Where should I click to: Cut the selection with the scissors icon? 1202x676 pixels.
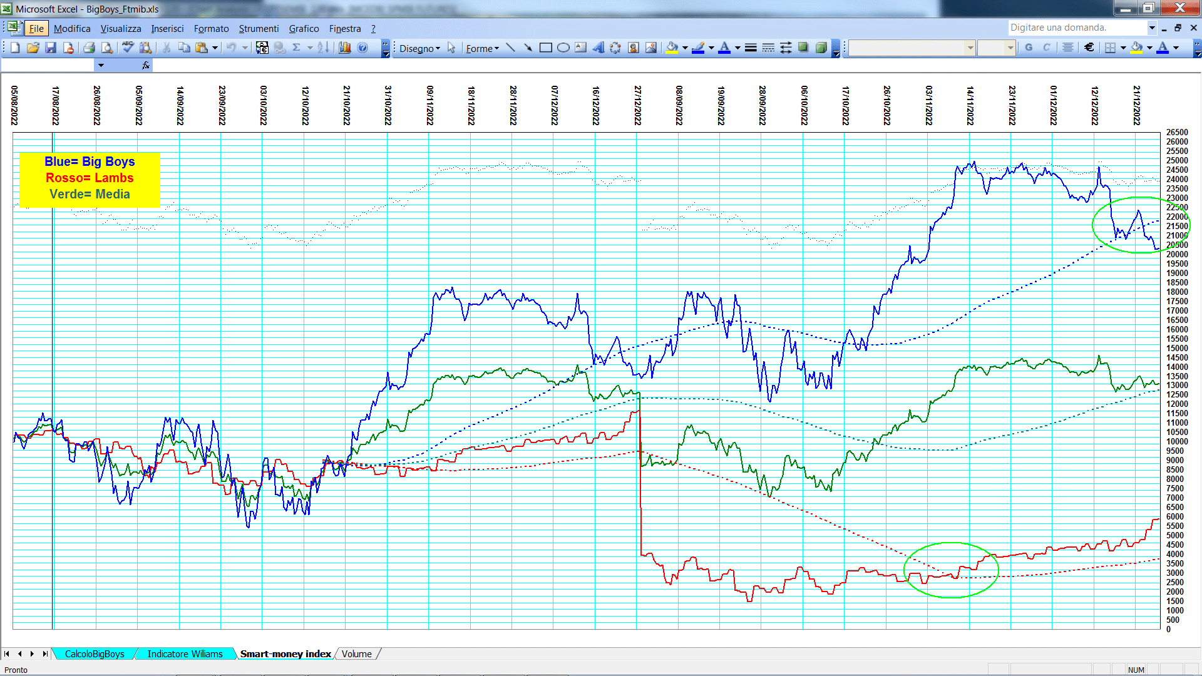(x=166, y=48)
